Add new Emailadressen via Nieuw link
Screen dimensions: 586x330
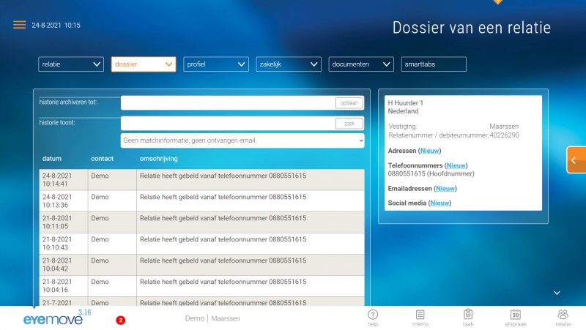click(445, 189)
